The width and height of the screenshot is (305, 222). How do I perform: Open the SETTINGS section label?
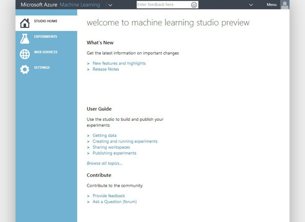[x=42, y=68]
